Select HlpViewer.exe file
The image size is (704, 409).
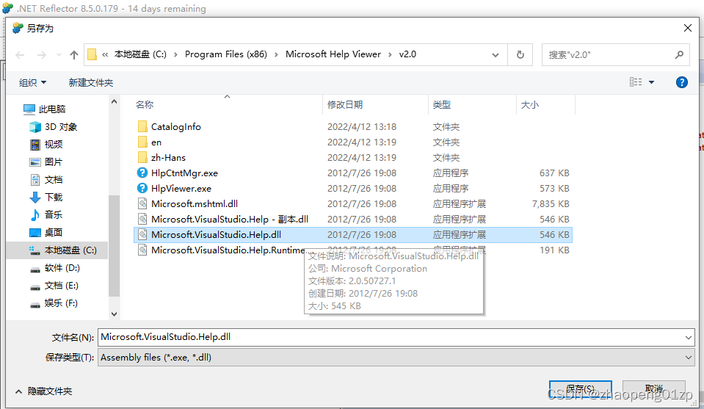coord(352,189)
